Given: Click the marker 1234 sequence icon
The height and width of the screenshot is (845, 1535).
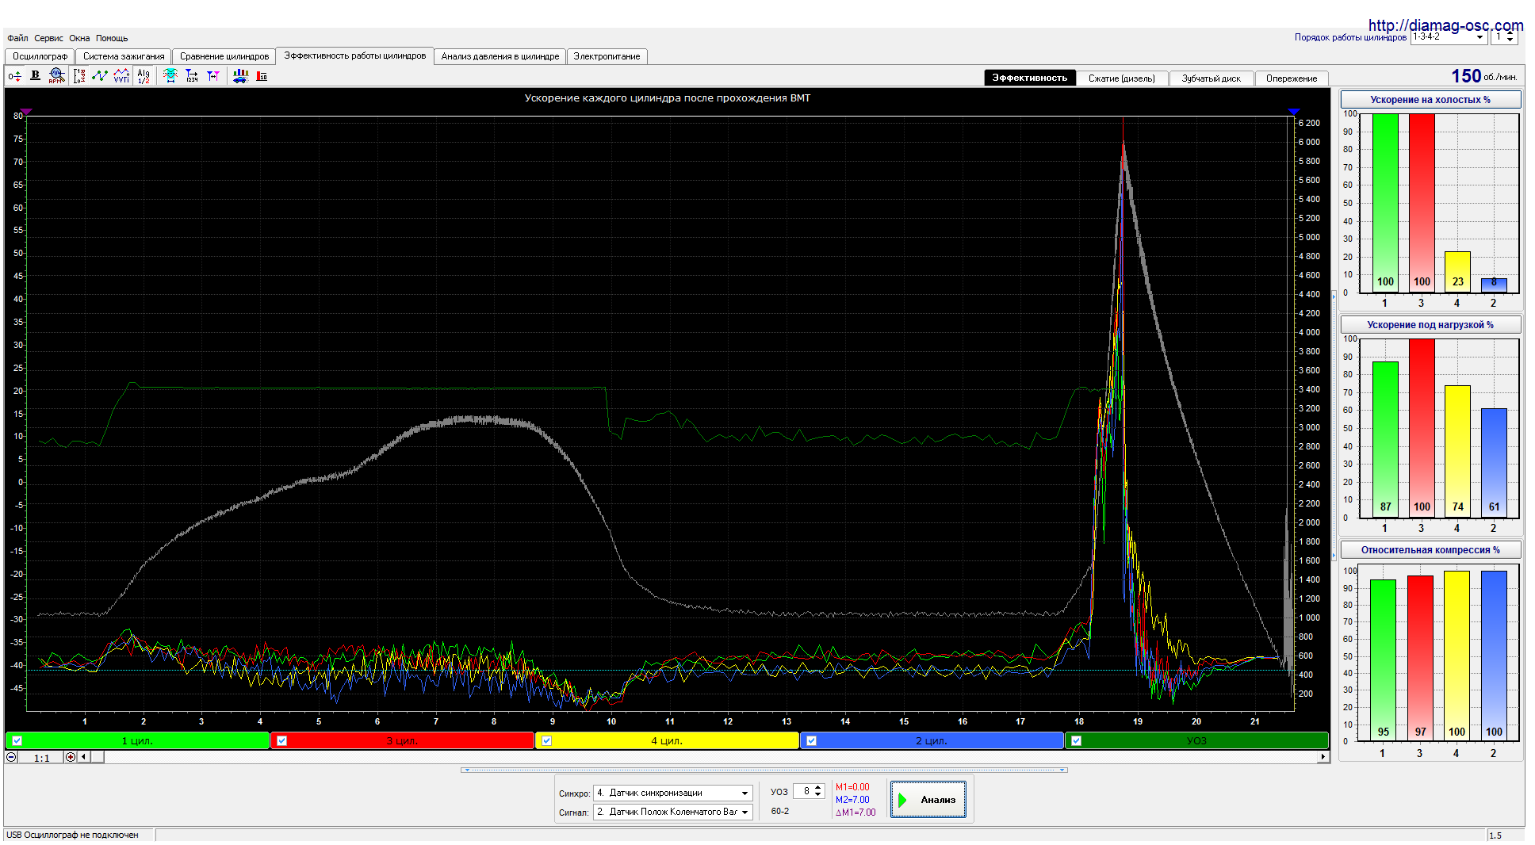Looking at the screenshot, I should pos(192,76).
